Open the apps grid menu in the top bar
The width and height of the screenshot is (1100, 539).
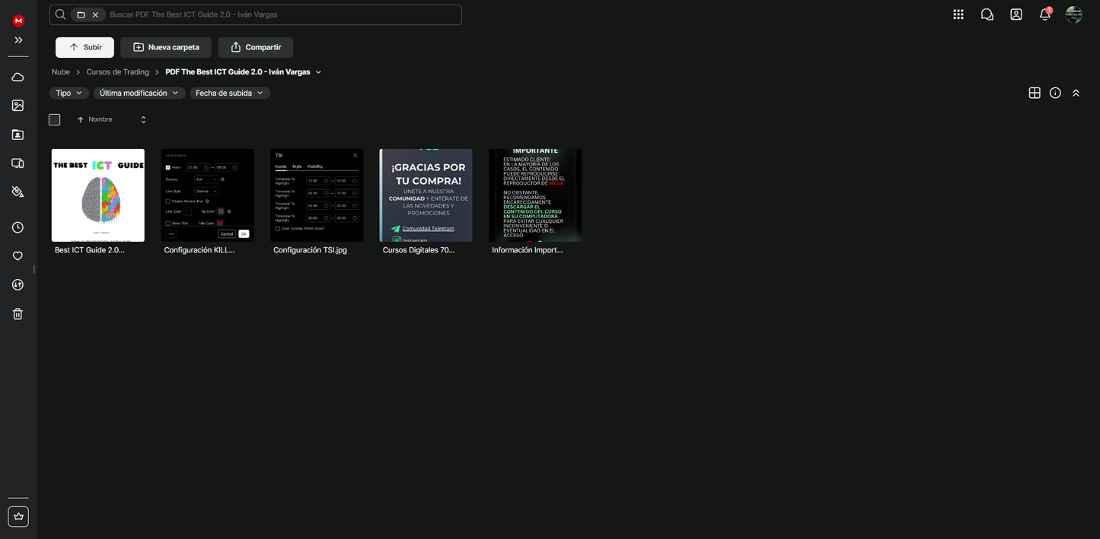point(958,14)
